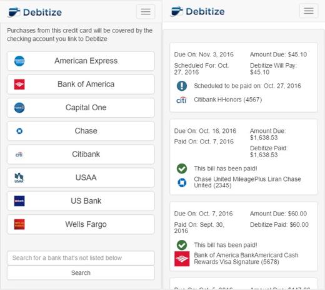
Task: Click the red Bank of America logo
Action: point(19,85)
